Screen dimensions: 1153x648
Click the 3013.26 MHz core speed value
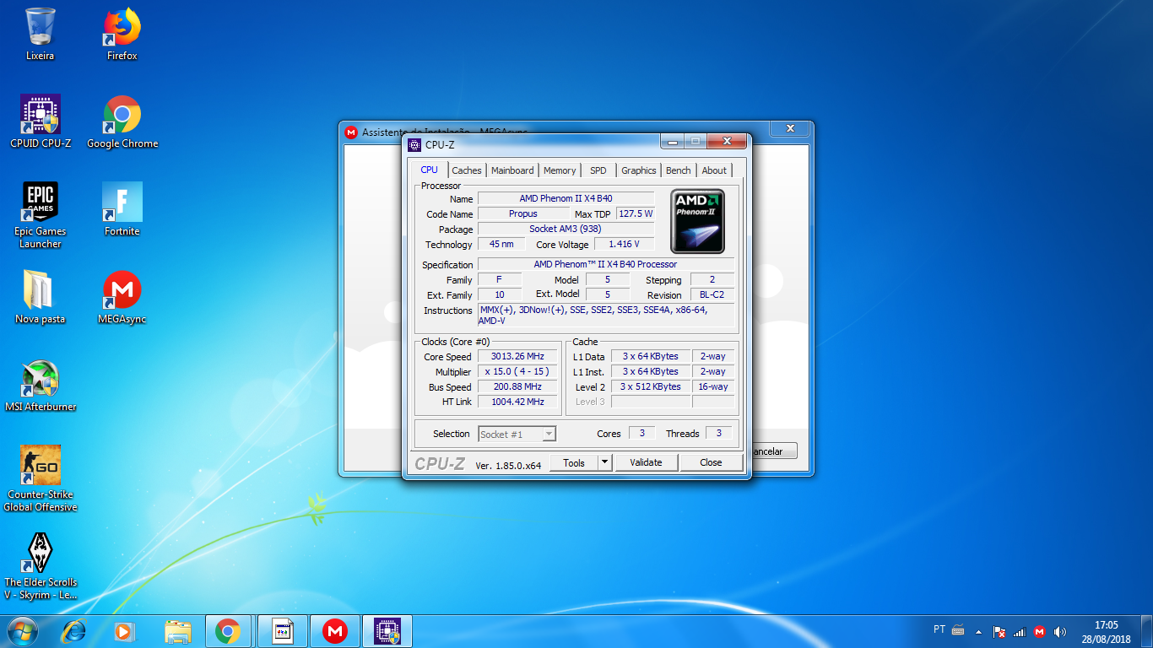click(x=517, y=356)
